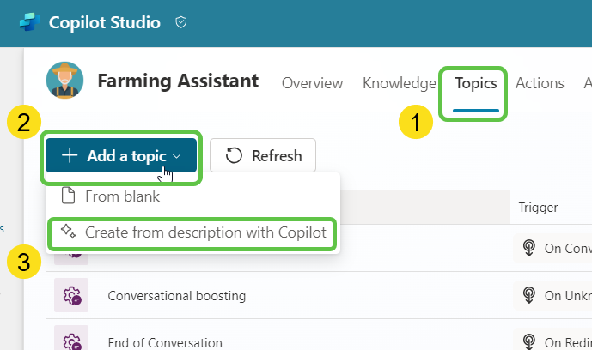
Task: Click the On Conv trigger icon
Action: (529, 248)
